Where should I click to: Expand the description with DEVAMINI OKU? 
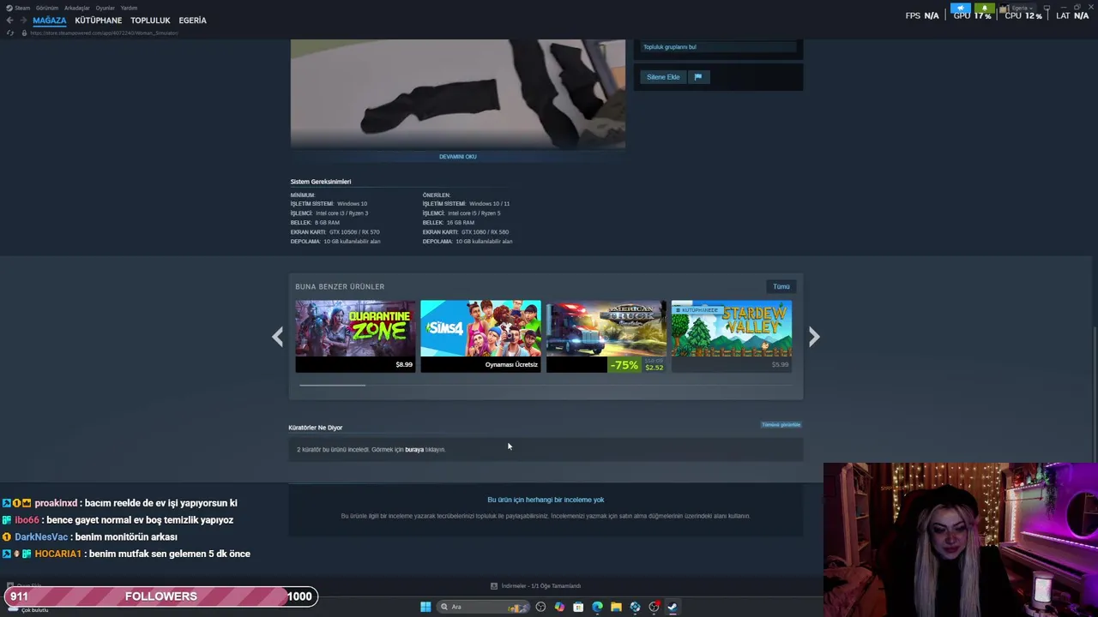(x=458, y=157)
